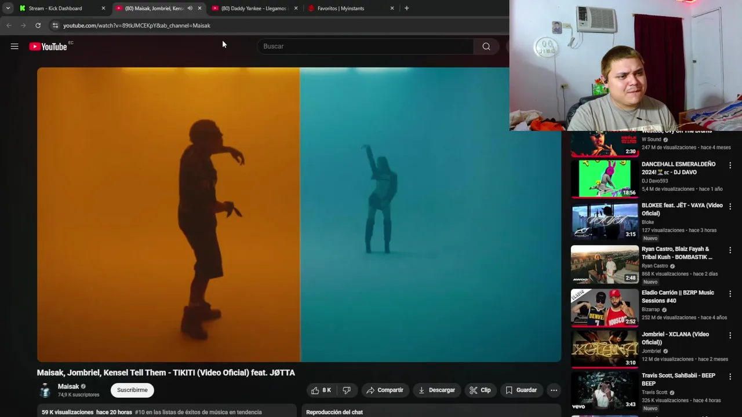Image resolution: width=742 pixels, height=417 pixels.
Task: Click the 74,9 K suscriptores text
Action: coord(79,395)
